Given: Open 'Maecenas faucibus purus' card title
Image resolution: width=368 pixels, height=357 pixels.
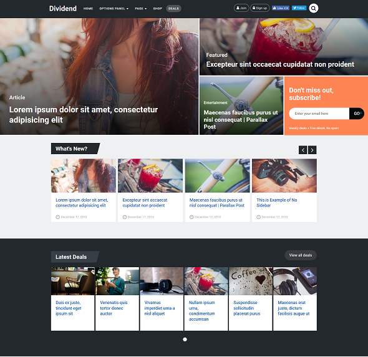Looking at the screenshot, I should [x=217, y=203].
